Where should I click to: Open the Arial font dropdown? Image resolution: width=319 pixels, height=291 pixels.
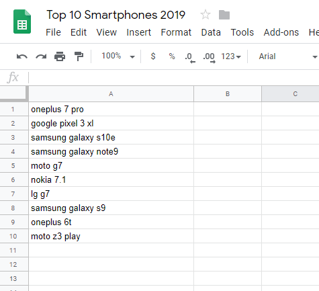point(288,56)
